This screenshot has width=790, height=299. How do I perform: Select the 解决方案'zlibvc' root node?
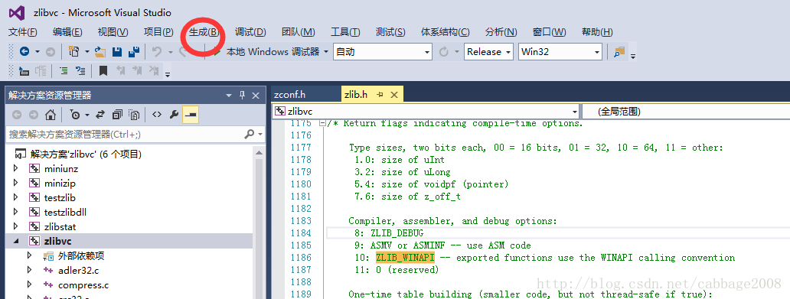(x=85, y=154)
